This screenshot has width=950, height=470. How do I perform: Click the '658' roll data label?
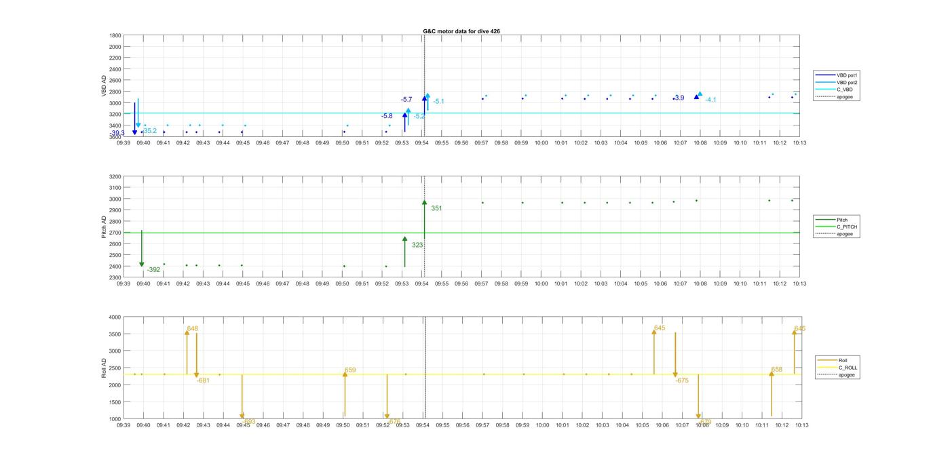777,370
